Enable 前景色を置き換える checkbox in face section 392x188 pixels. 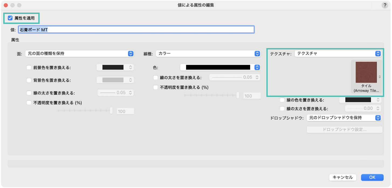click(29, 67)
